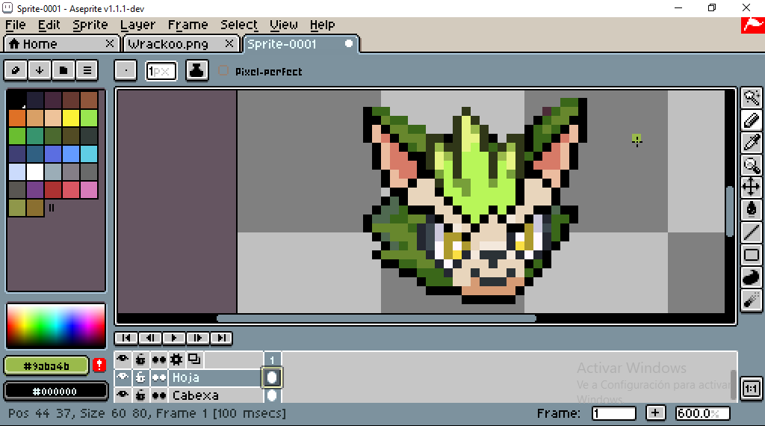The height and width of the screenshot is (426, 765).
Task: Jump to last frame button
Action: [221, 338]
